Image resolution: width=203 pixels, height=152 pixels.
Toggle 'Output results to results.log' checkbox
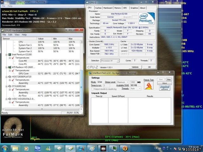point(92,89)
